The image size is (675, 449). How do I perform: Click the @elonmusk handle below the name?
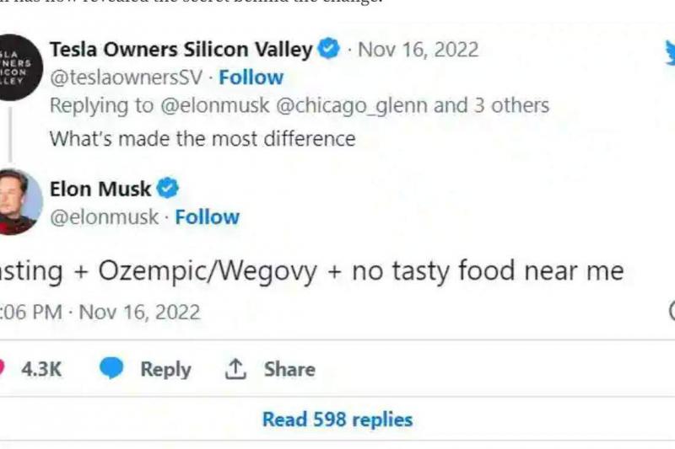click(x=104, y=216)
